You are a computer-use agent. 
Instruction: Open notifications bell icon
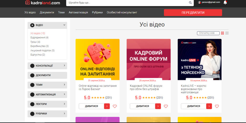pos(225,2)
